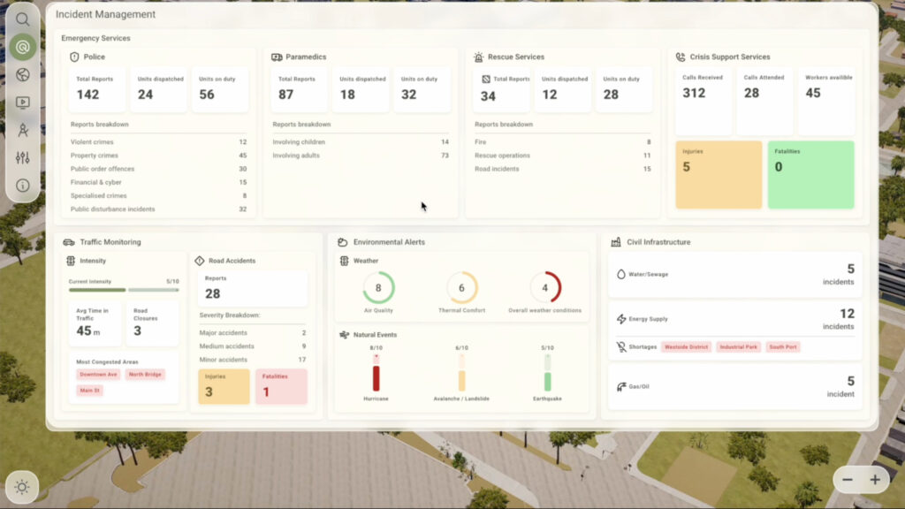Click the icon beside Rescue Total Reports
This screenshot has width=905, height=509.
[486, 79]
